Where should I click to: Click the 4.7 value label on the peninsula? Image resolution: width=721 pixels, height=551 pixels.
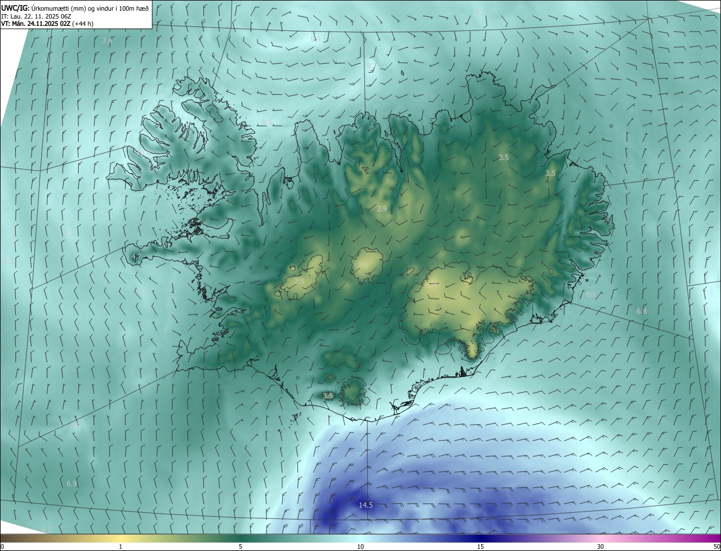click(x=136, y=257)
